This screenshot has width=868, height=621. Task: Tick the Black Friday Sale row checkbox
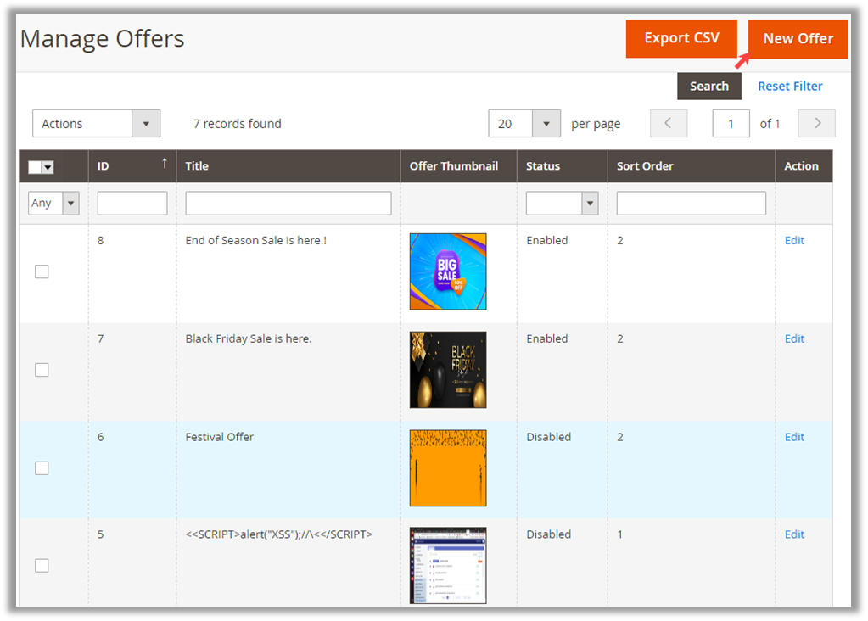point(42,370)
